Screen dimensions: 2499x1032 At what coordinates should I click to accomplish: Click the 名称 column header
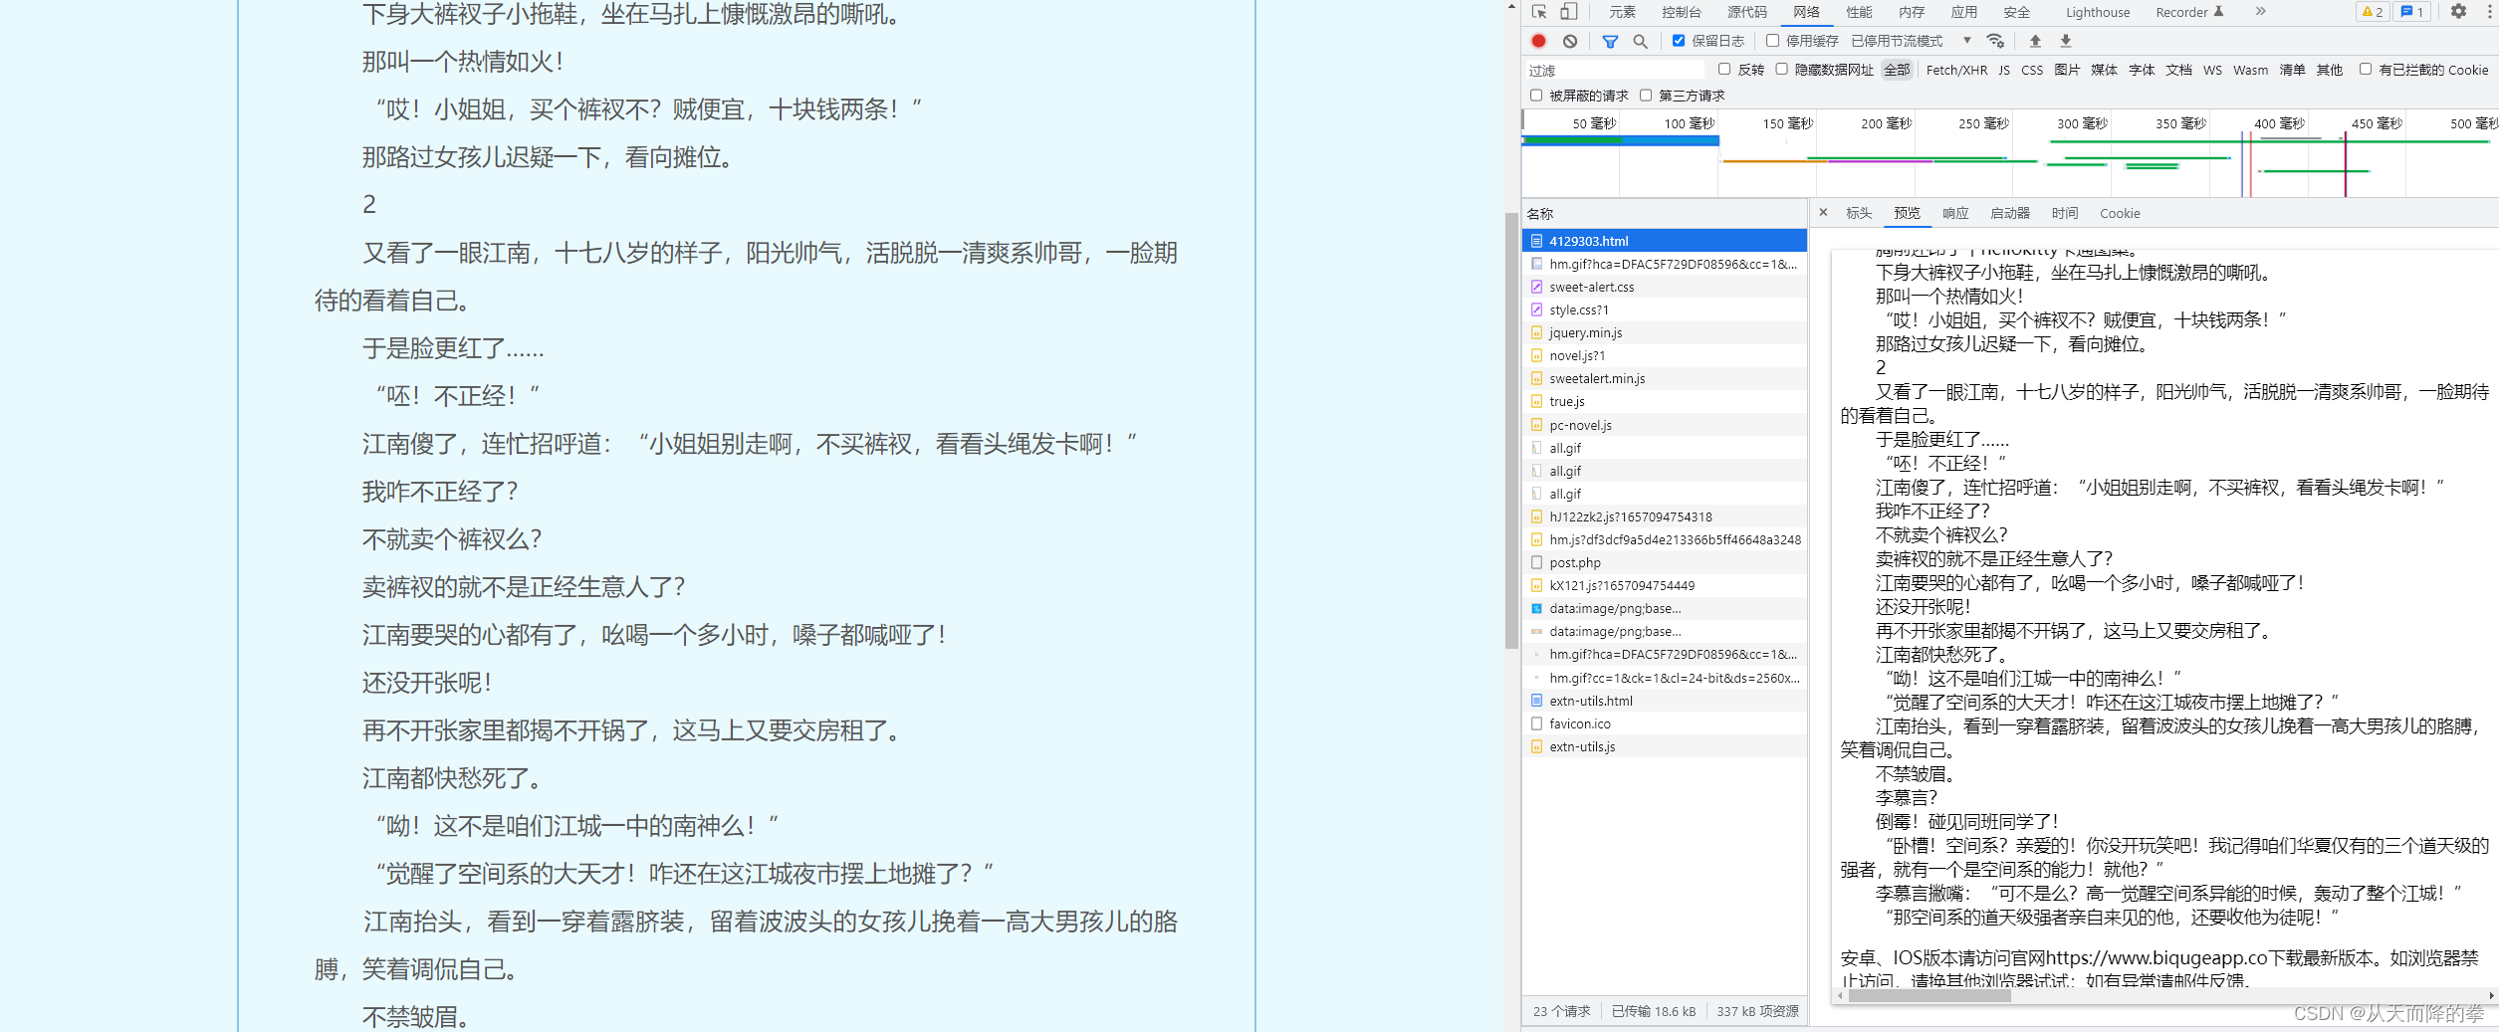1664,213
